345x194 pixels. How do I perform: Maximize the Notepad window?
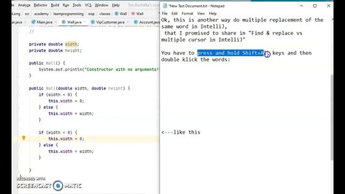[315, 6]
